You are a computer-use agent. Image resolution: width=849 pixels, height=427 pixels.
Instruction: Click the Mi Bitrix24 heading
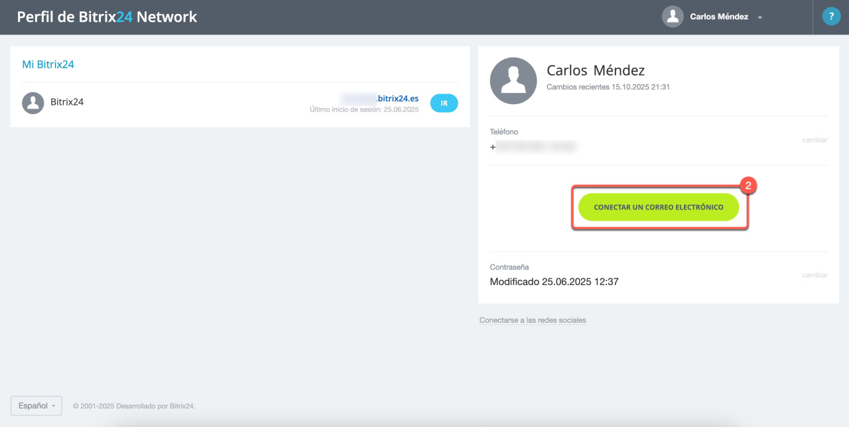pos(48,64)
